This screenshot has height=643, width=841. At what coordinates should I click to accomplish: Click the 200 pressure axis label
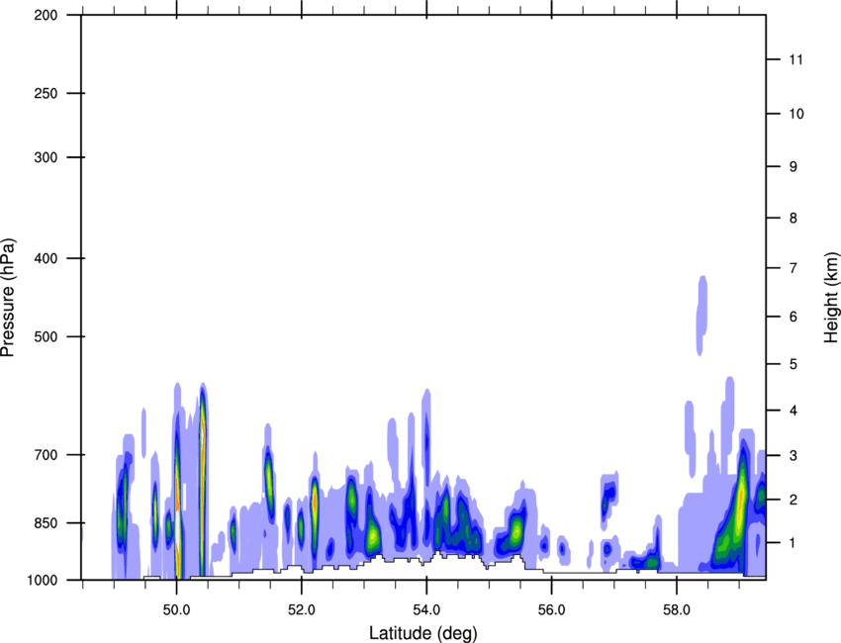46,16
